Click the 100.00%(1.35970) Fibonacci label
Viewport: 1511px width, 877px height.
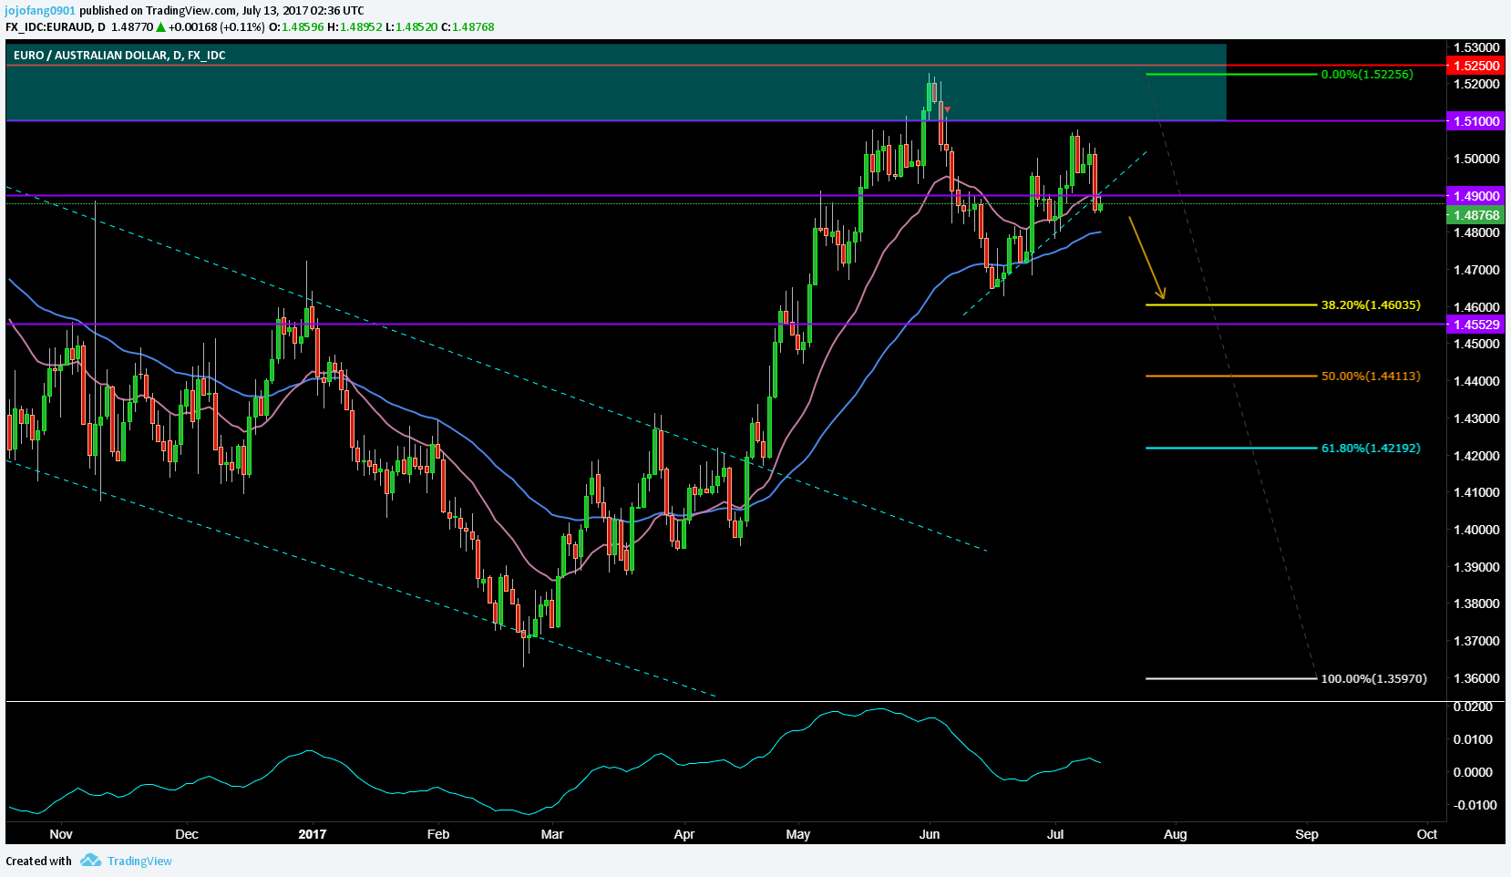click(x=1374, y=679)
